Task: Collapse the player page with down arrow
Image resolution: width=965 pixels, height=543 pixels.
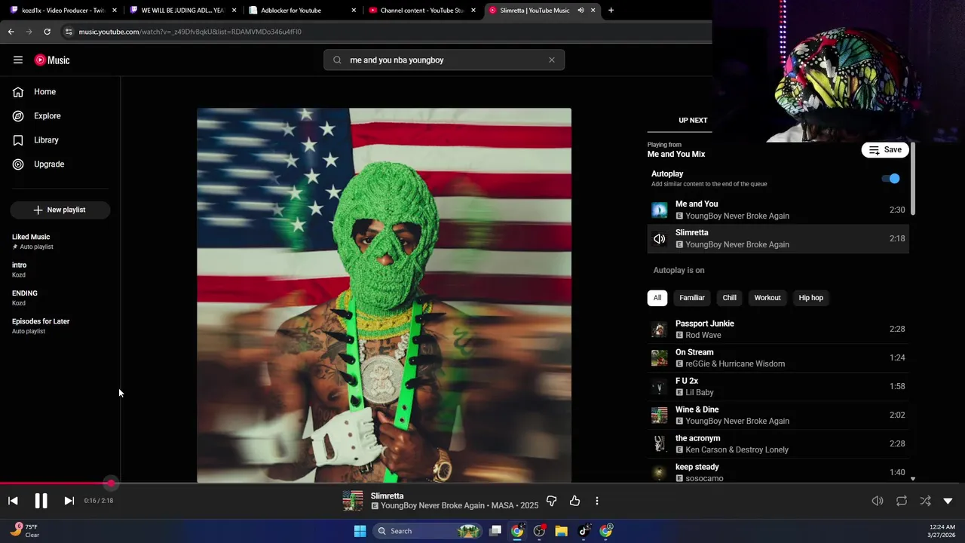Action: coord(948,501)
